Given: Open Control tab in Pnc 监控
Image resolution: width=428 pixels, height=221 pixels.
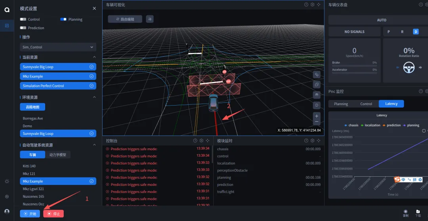Looking at the screenshot, I should click(366, 104).
